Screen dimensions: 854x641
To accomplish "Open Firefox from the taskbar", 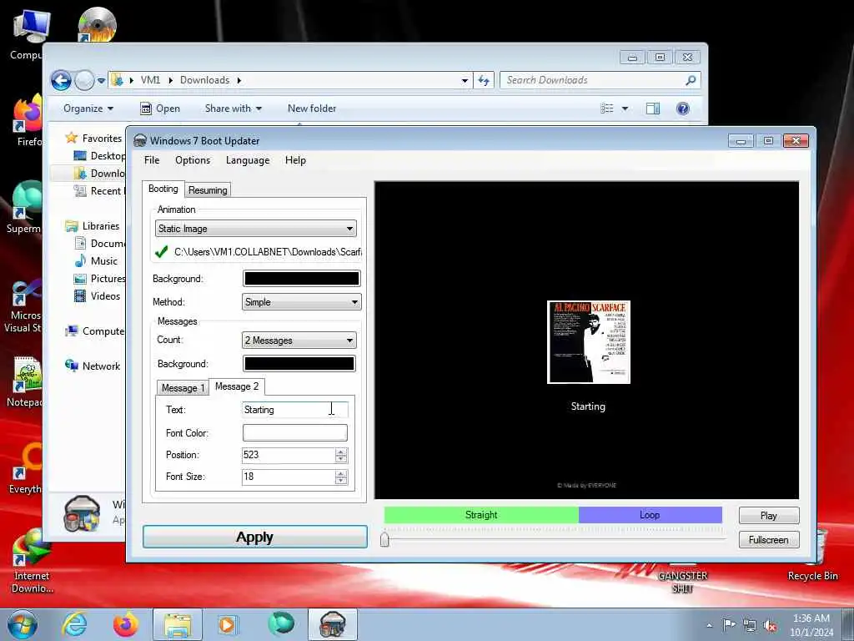I will (125, 624).
